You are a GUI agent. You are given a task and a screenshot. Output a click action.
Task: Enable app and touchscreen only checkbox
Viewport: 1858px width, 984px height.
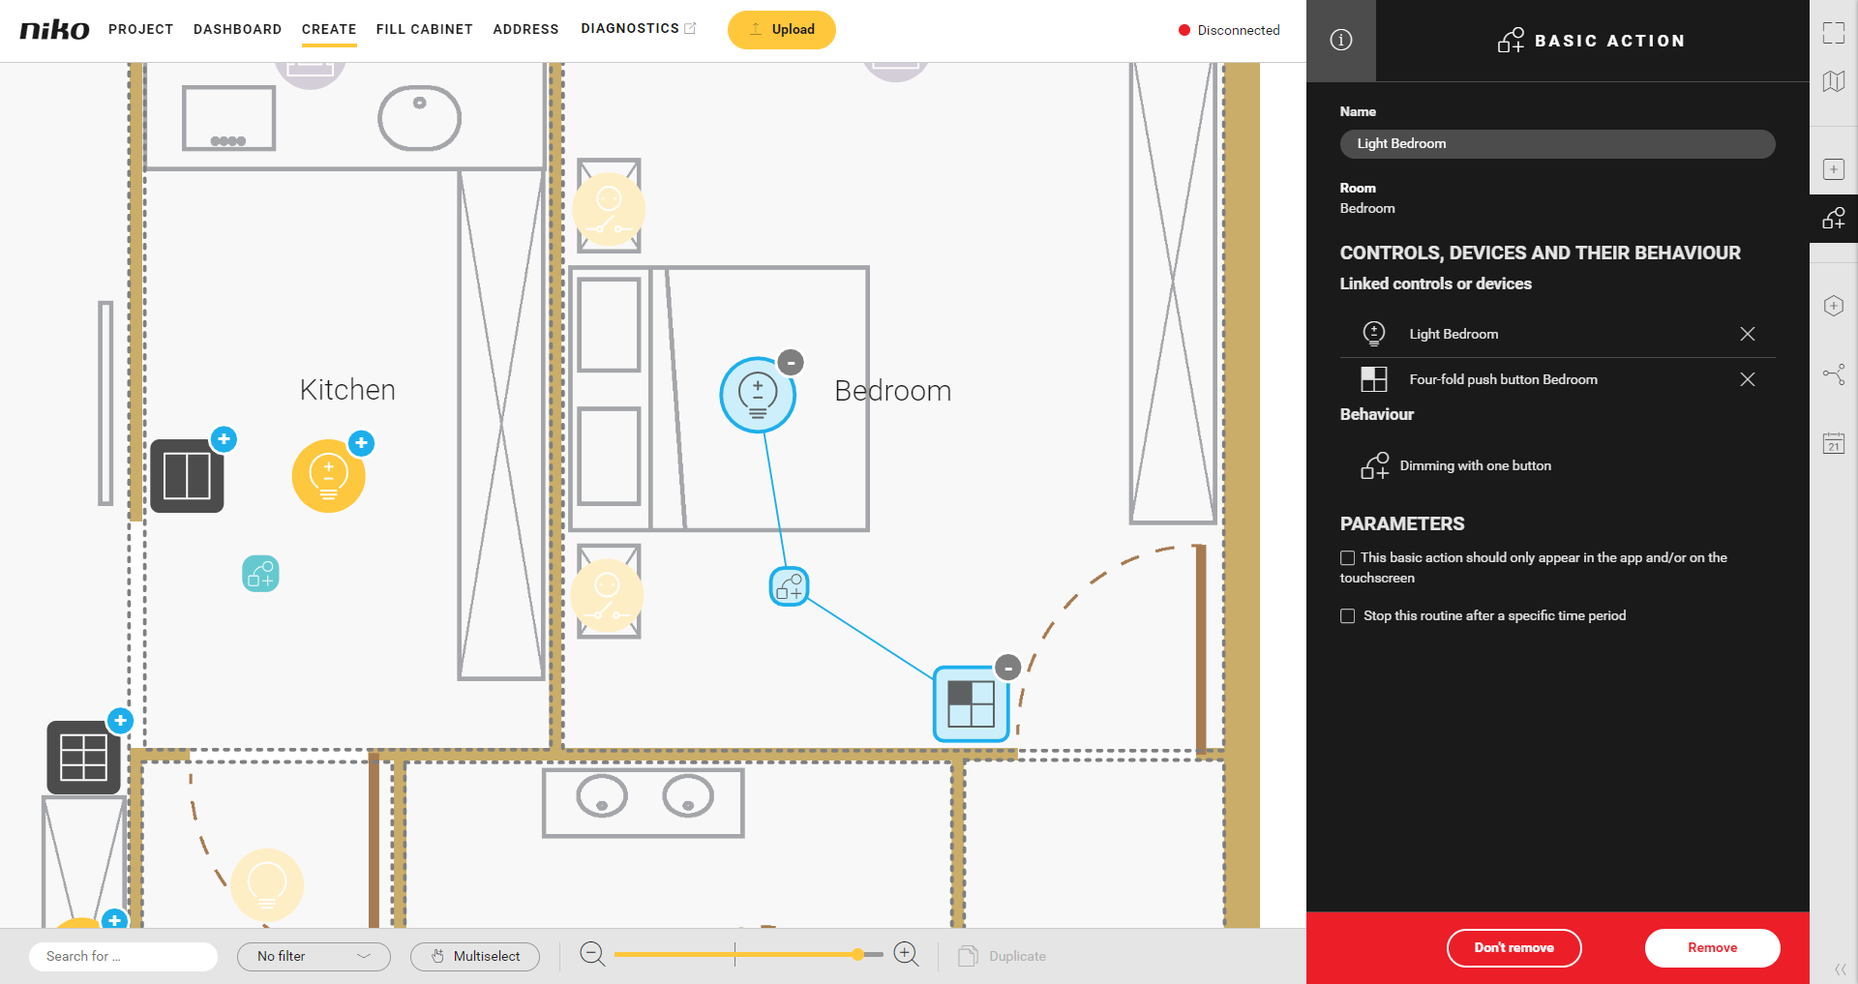coord(1347,557)
